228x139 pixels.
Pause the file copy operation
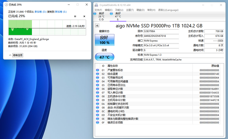[x=75, y=16]
